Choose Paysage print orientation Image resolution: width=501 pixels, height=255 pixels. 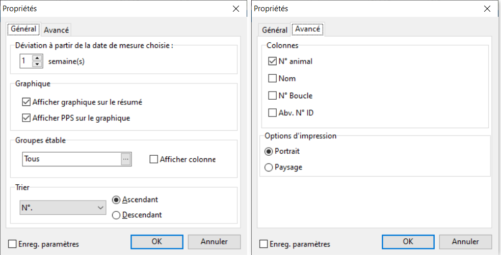click(x=269, y=167)
